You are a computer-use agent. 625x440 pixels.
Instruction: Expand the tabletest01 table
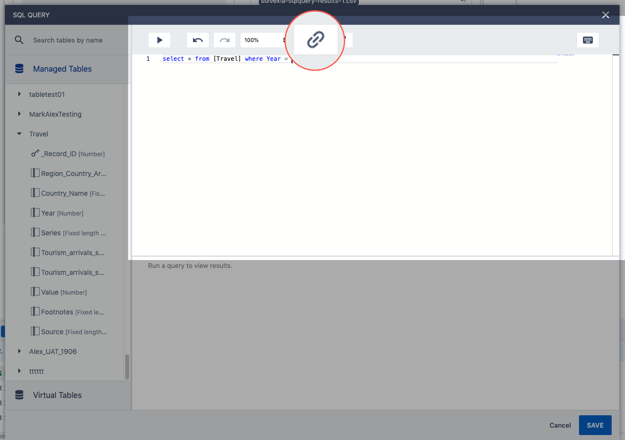[x=19, y=94]
